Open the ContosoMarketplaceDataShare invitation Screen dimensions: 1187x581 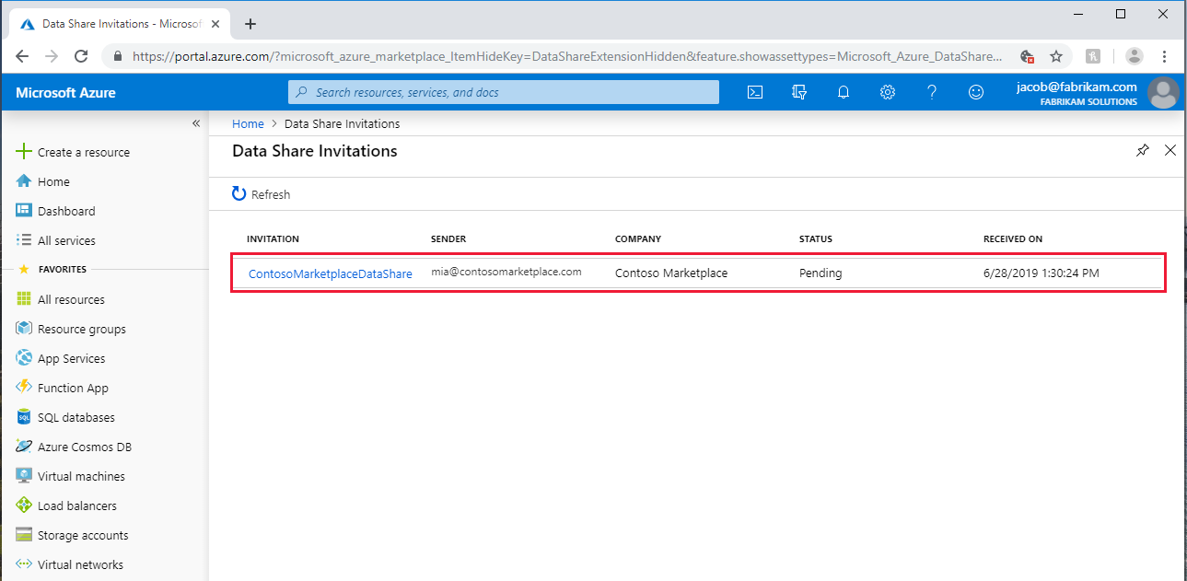[330, 273]
